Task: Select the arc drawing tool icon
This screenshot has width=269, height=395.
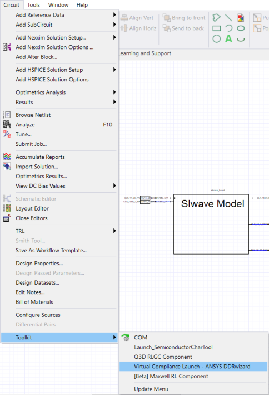Action: point(228,28)
